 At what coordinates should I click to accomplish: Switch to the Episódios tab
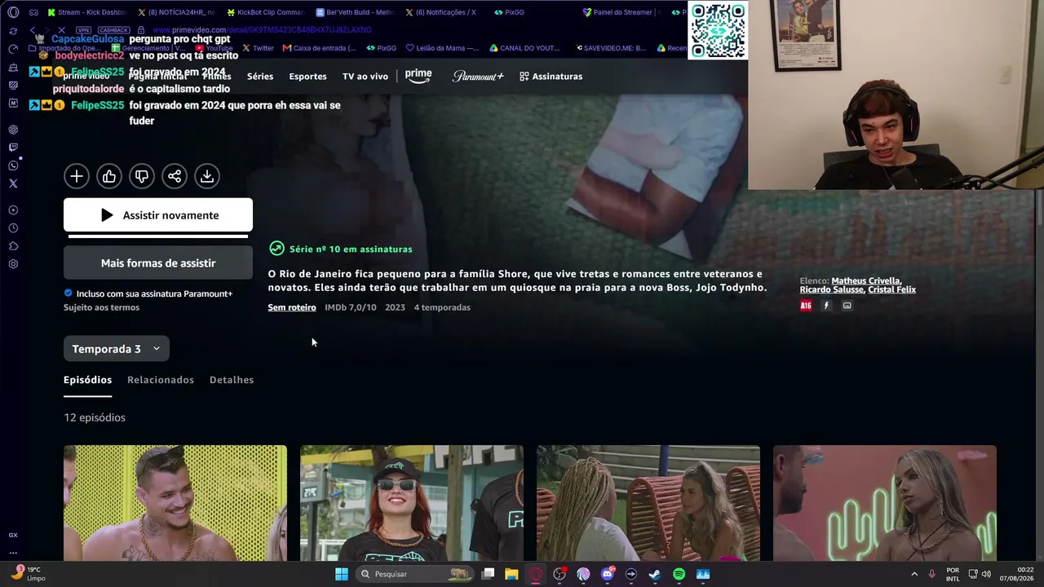click(87, 380)
